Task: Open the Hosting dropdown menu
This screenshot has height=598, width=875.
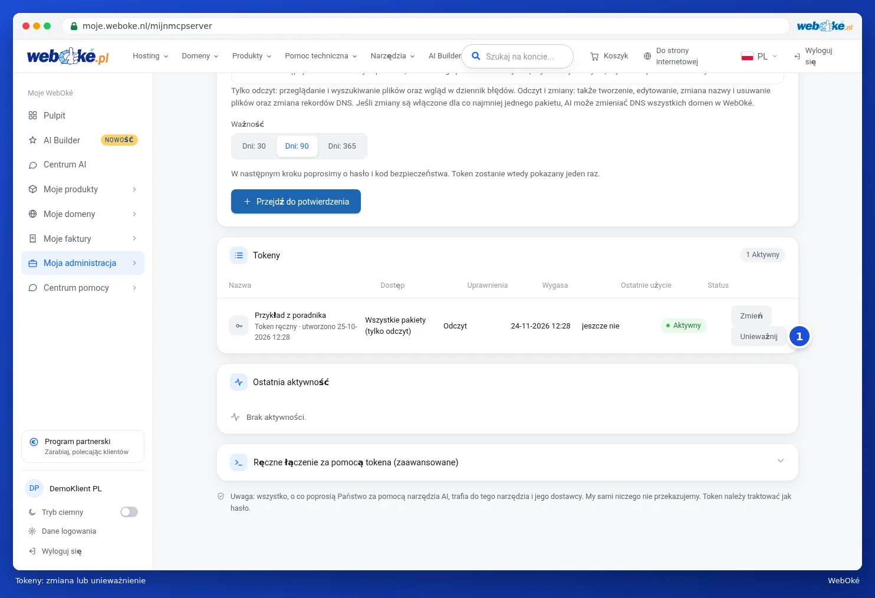Action: 150,56
